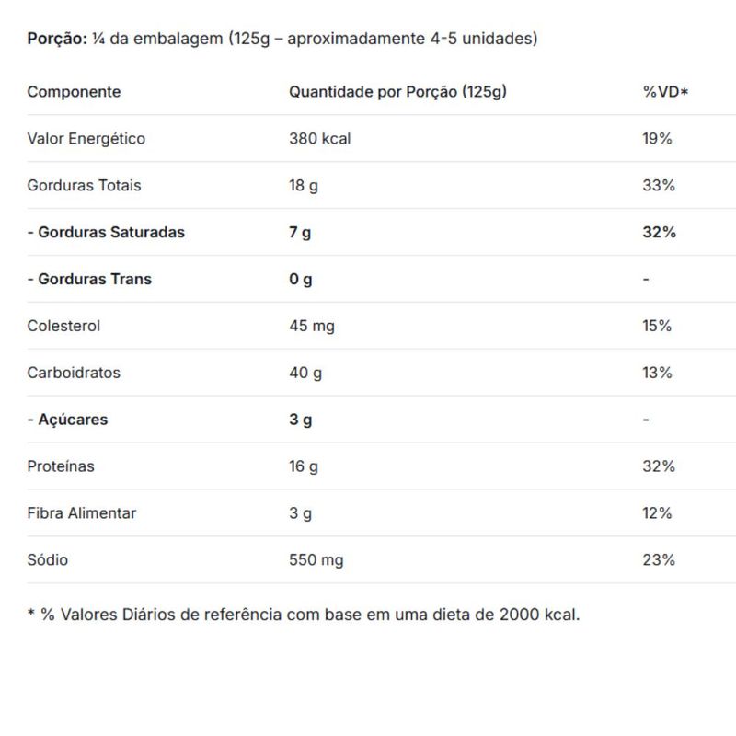Click the '40 g' carbohydrate quantity

(305, 374)
